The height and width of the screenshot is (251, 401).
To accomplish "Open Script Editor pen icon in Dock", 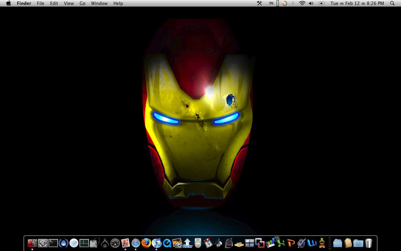I will coord(301,243).
